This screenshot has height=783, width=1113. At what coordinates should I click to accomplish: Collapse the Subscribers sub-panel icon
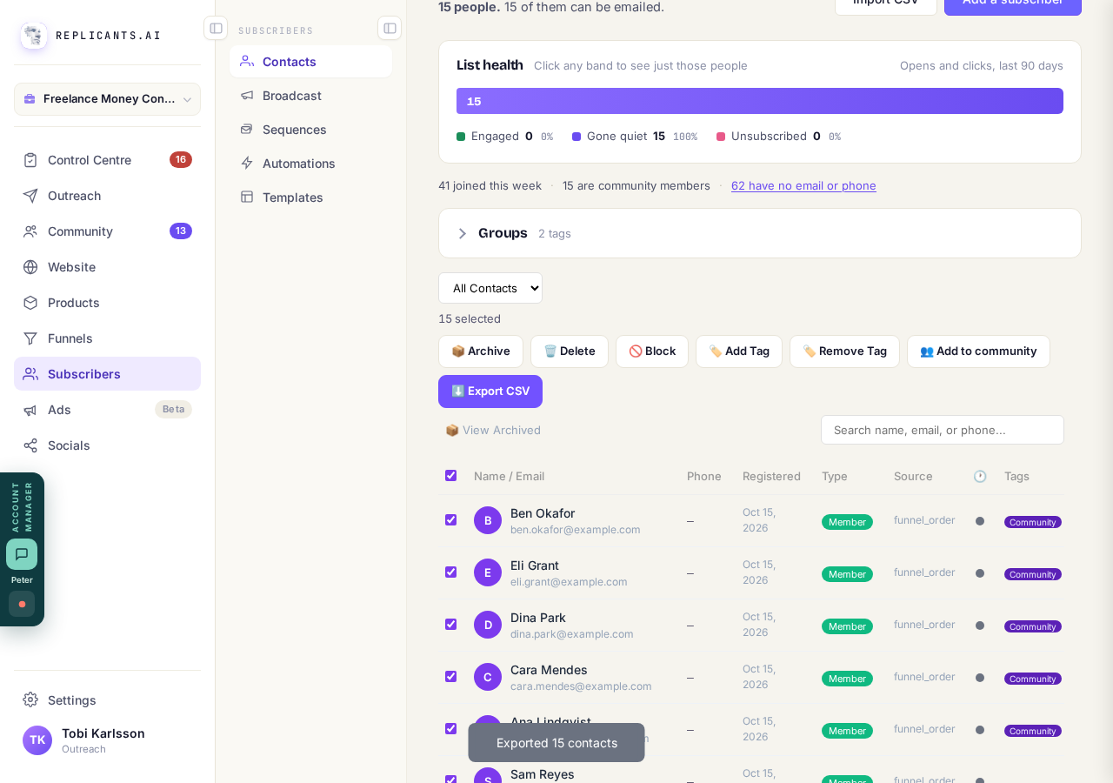tap(390, 28)
